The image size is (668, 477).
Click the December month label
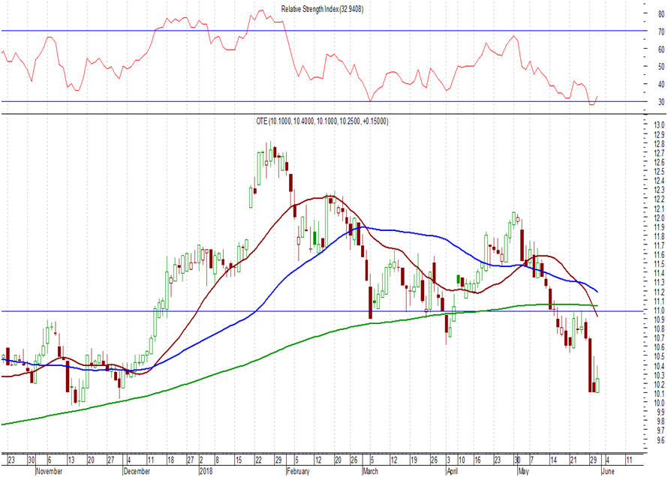[x=137, y=471]
